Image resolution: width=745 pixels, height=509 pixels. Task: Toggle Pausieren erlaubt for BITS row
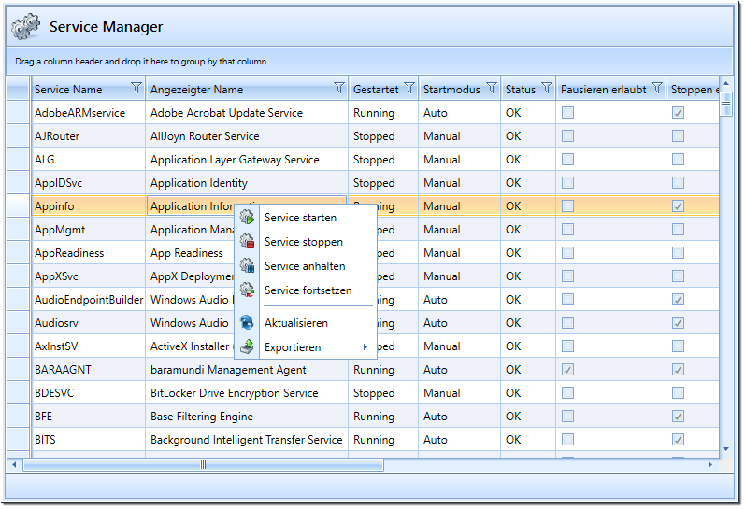pyautogui.click(x=567, y=440)
